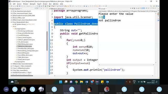
Task: Open Skype from the taskbar
Action: [92, 82]
